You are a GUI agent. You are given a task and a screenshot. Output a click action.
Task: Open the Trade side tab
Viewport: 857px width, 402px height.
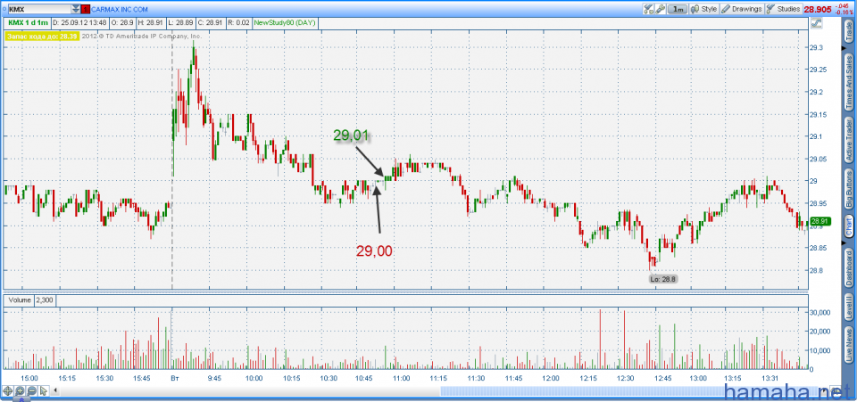(848, 36)
